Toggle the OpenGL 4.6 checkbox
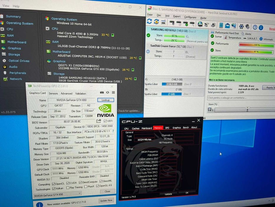Screen dimensions: 275x207 coord(98,186)
